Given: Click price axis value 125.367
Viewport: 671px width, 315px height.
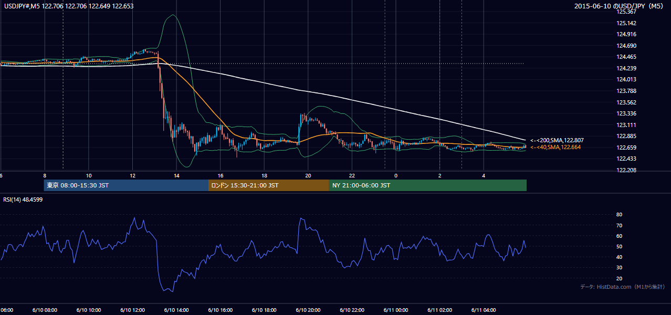Looking at the screenshot, I should (x=626, y=12).
